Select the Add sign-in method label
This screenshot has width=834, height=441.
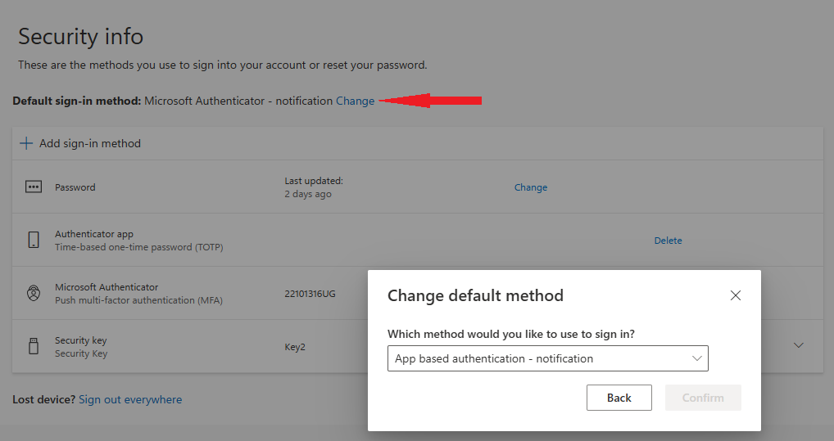[x=90, y=143]
